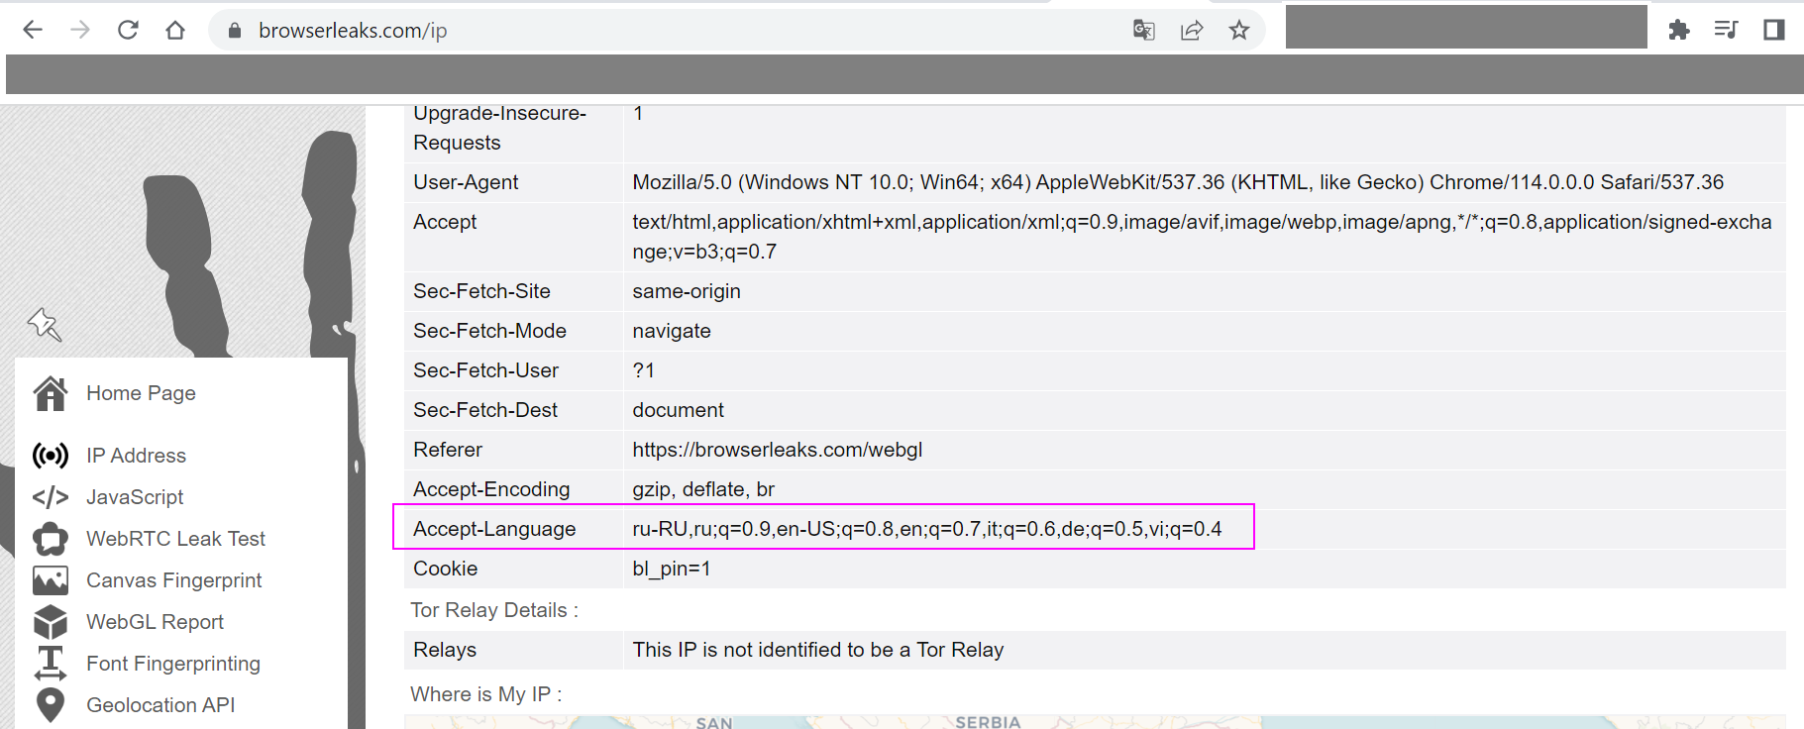Click the pin icon above sidebar
1804x729 pixels.
pos(45,324)
